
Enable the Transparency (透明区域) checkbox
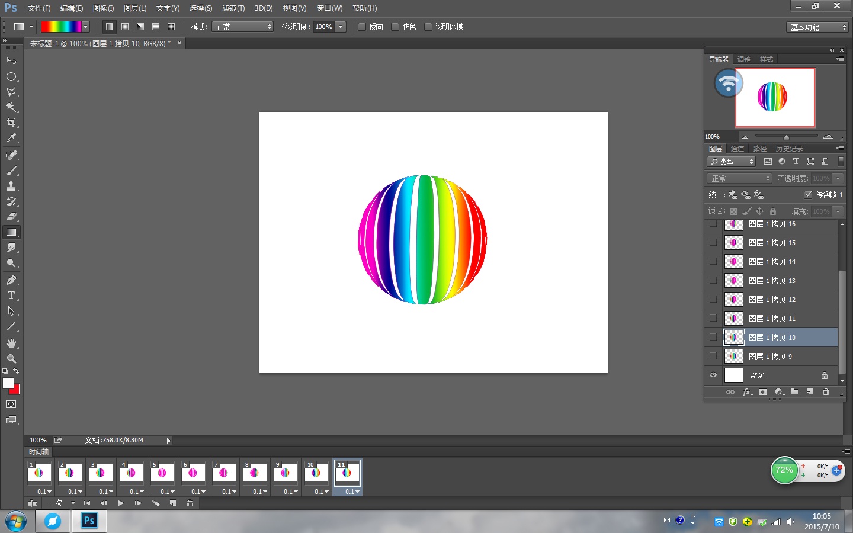tap(428, 27)
